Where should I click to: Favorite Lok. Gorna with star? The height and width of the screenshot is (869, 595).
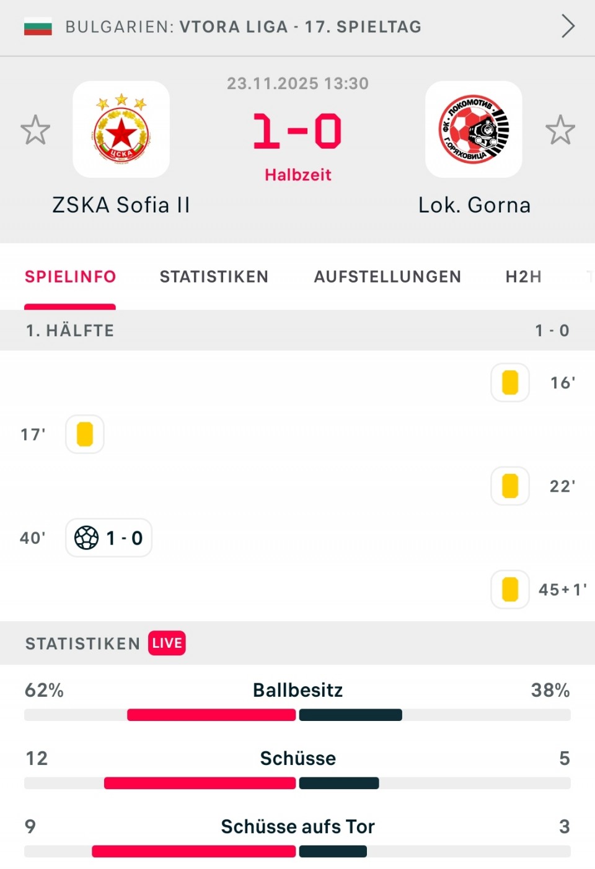coord(560,130)
